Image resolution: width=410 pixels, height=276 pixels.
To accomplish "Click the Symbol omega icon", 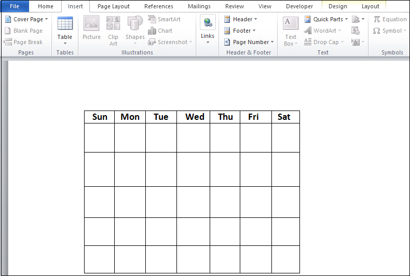I will pyautogui.click(x=377, y=31).
